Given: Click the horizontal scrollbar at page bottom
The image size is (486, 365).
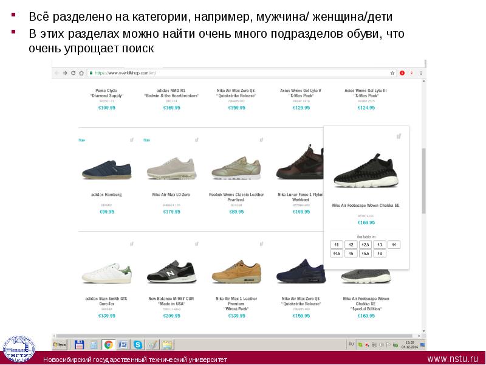Looking at the screenshot, I should [236, 336].
